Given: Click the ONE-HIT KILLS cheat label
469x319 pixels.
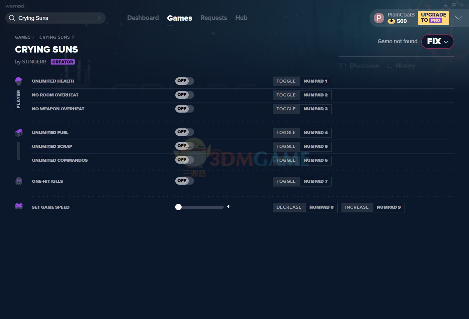Looking at the screenshot, I should tap(47, 181).
